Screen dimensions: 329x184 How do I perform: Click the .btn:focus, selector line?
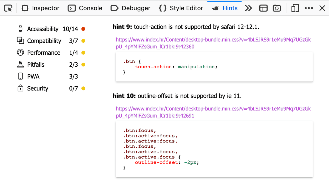pyautogui.click(x=140, y=130)
